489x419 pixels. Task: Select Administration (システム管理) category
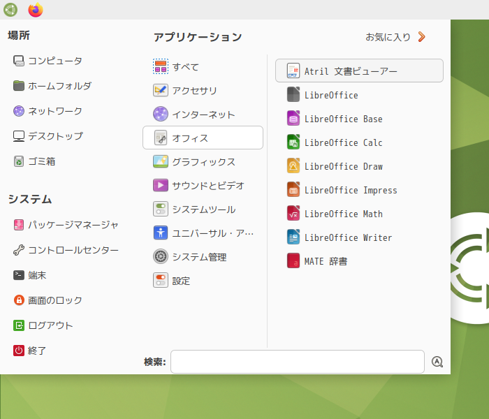pyautogui.click(x=203, y=256)
